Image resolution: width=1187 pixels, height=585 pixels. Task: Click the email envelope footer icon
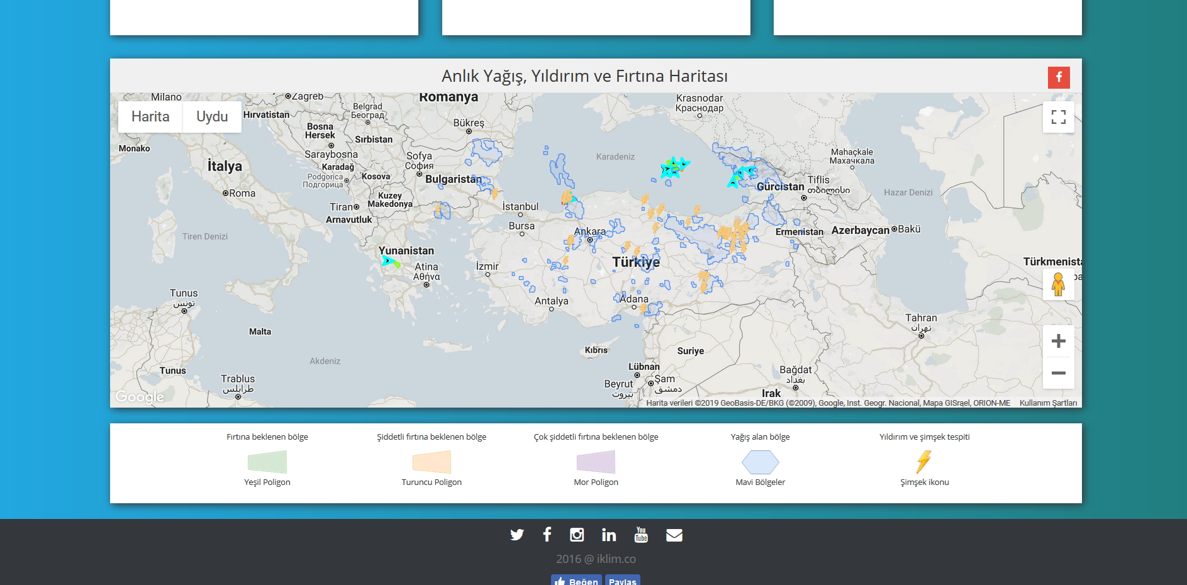(x=674, y=535)
